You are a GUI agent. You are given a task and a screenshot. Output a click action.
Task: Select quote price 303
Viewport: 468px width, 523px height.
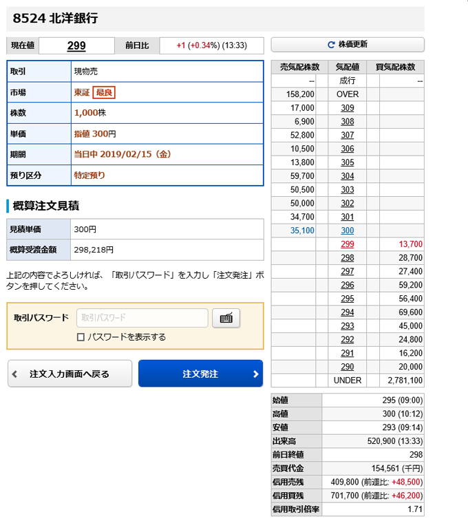click(348, 190)
